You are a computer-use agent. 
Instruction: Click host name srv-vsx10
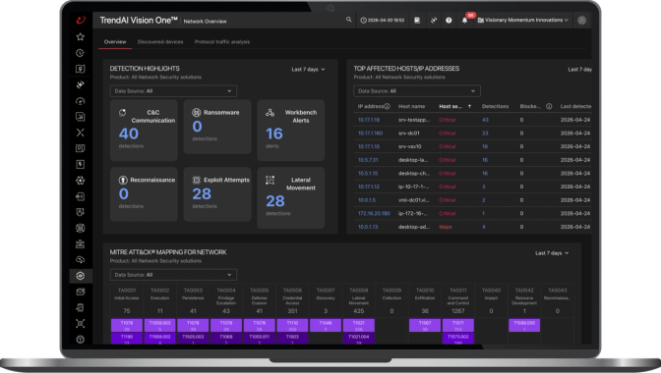click(x=410, y=147)
